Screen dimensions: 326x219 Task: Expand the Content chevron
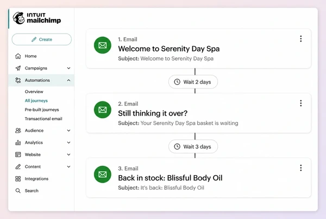68,166
